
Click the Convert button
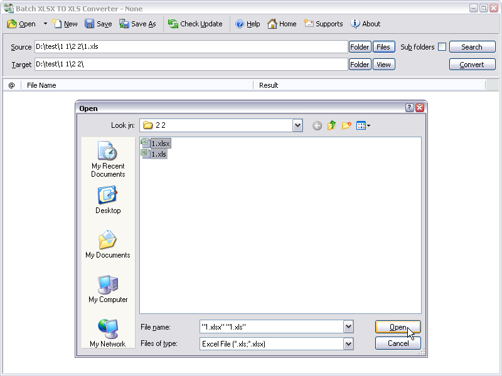point(473,65)
